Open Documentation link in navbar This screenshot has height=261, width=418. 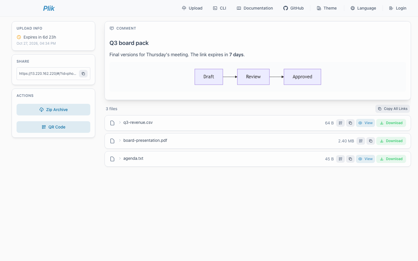pyautogui.click(x=255, y=8)
